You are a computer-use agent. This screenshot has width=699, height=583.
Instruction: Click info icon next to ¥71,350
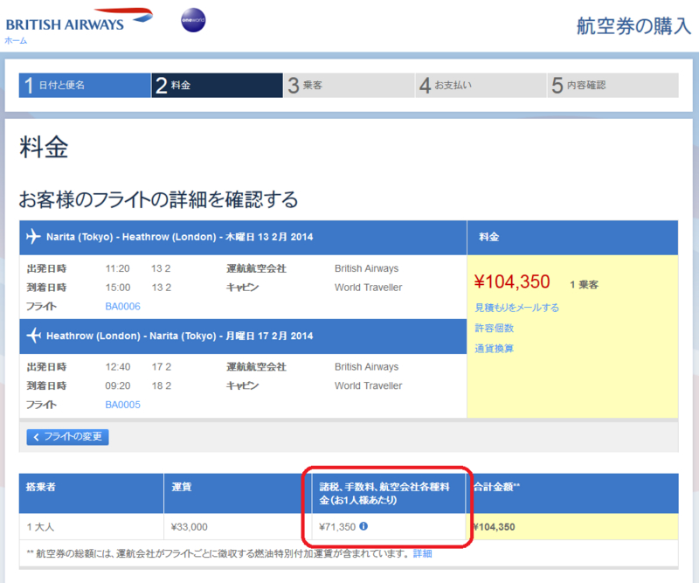pyautogui.click(x=363, y=526)
